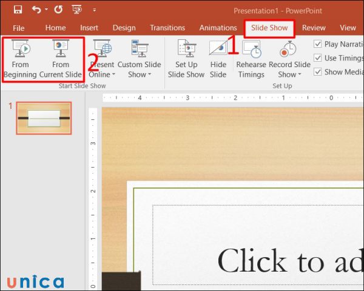Click the Redo (repeat) icon
The image size is (364, 291).
click(58, 10)
